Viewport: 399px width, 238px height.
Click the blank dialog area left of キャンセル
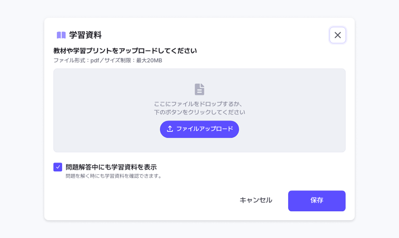click(x=142, y=200)
